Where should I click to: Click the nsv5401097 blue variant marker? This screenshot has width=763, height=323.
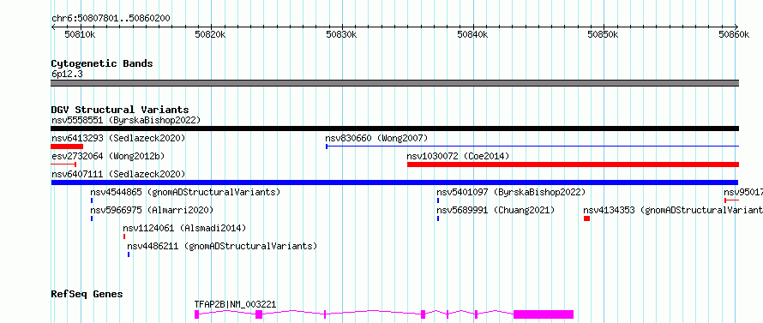coord(438,200)
